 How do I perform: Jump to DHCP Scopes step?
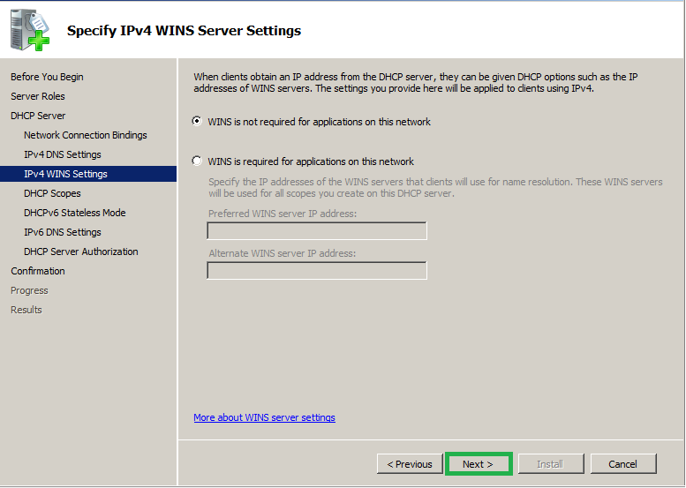click(52, 193)
